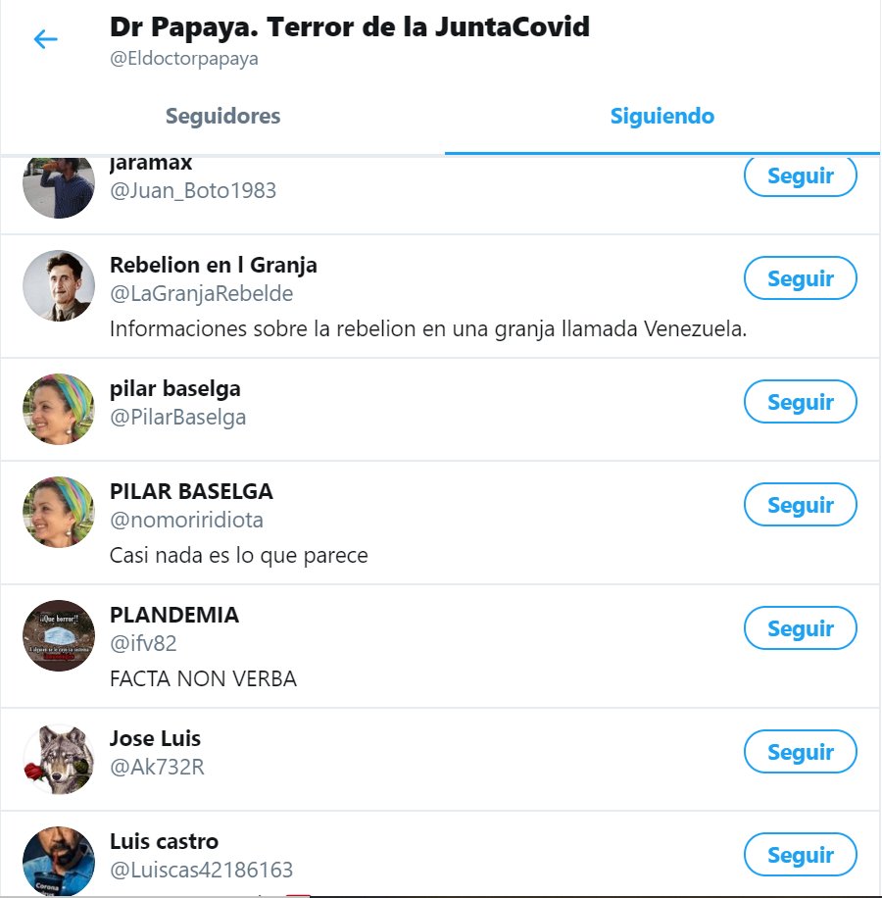Open the PLANDEMIA mask avatar
This screenshot has height=898, width=882.
59,635
